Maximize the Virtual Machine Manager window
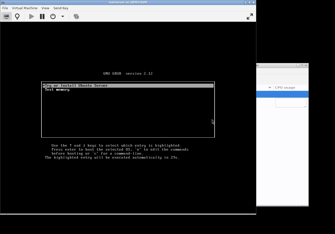 point(302,65)
